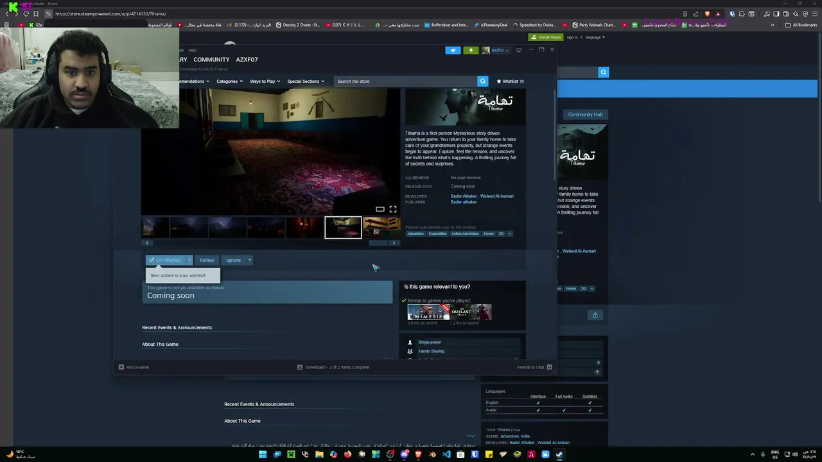This screenshot has height=462, width=822.
Task: Open Windows Start menu
Action: point(263,454)
